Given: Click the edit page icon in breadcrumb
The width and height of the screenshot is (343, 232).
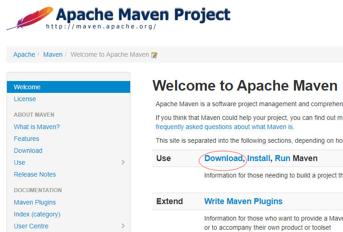Looking at the screenshot, I should click(x=154, y=55).
